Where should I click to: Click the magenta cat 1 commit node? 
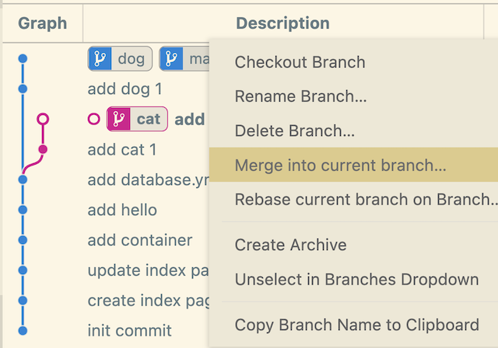[x=43, y=149]
